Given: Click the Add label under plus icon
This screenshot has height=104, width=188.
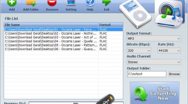Looking at the screenshot, I should pyautogui.click(x=12, y=9).
